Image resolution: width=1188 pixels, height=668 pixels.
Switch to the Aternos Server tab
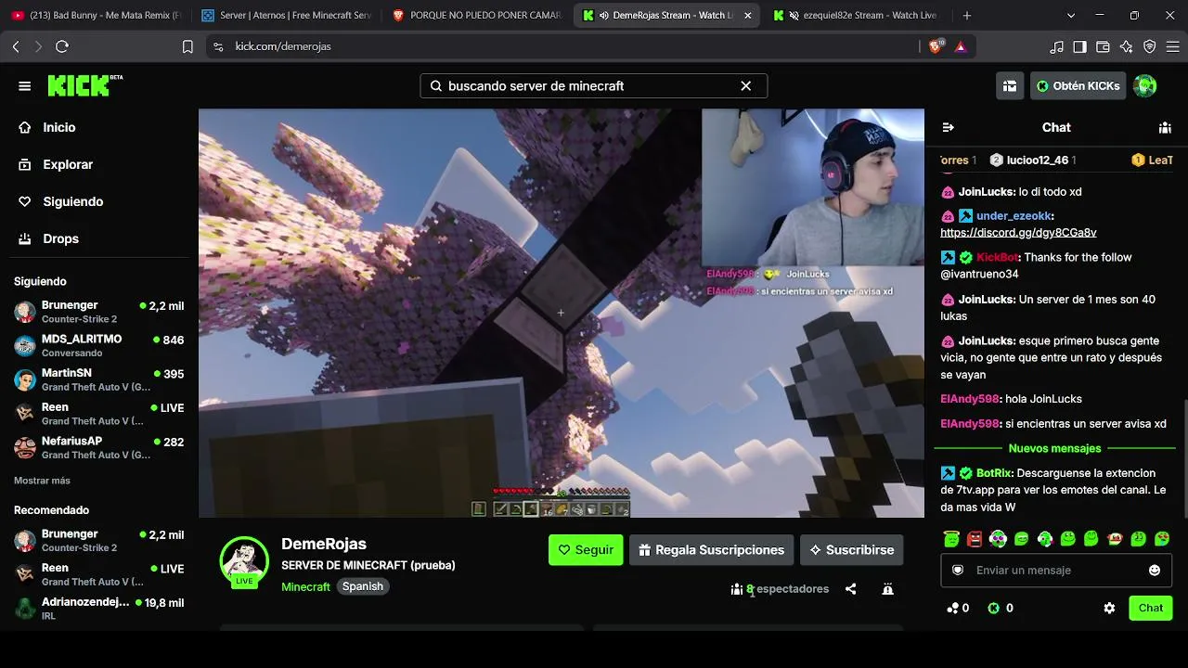pos(286,15)
